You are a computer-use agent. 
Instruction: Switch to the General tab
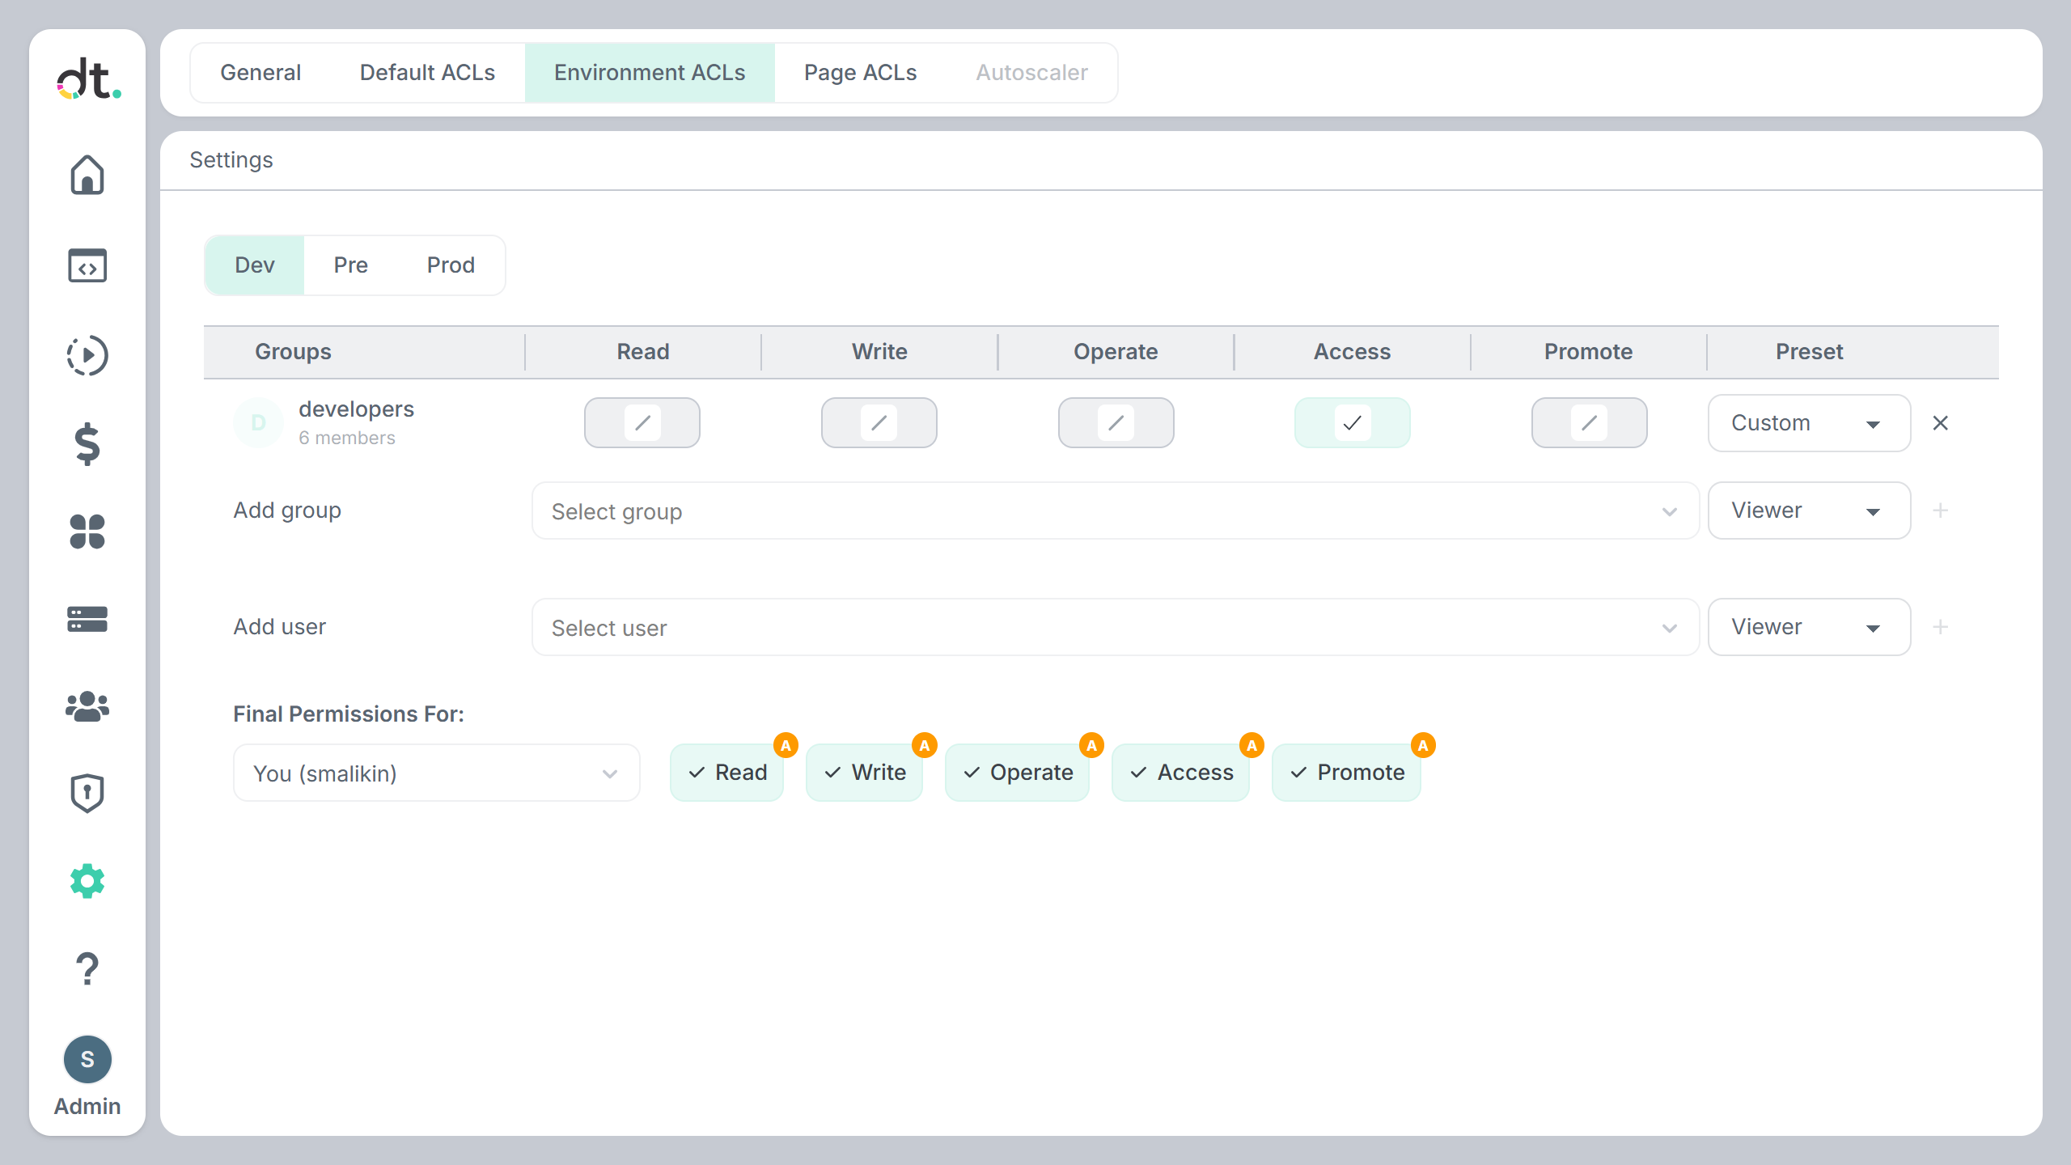260,73
